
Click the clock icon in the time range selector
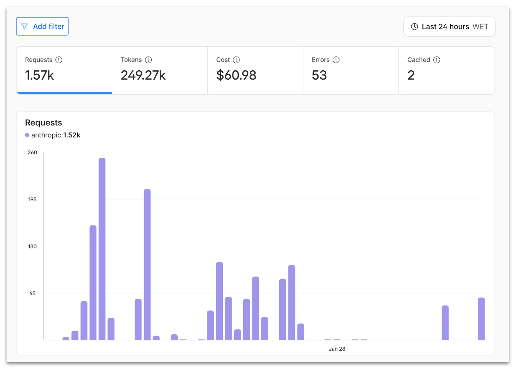[414, 26]
